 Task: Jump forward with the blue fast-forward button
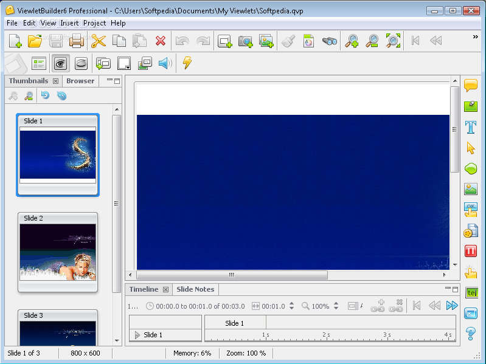coord(452,306)
